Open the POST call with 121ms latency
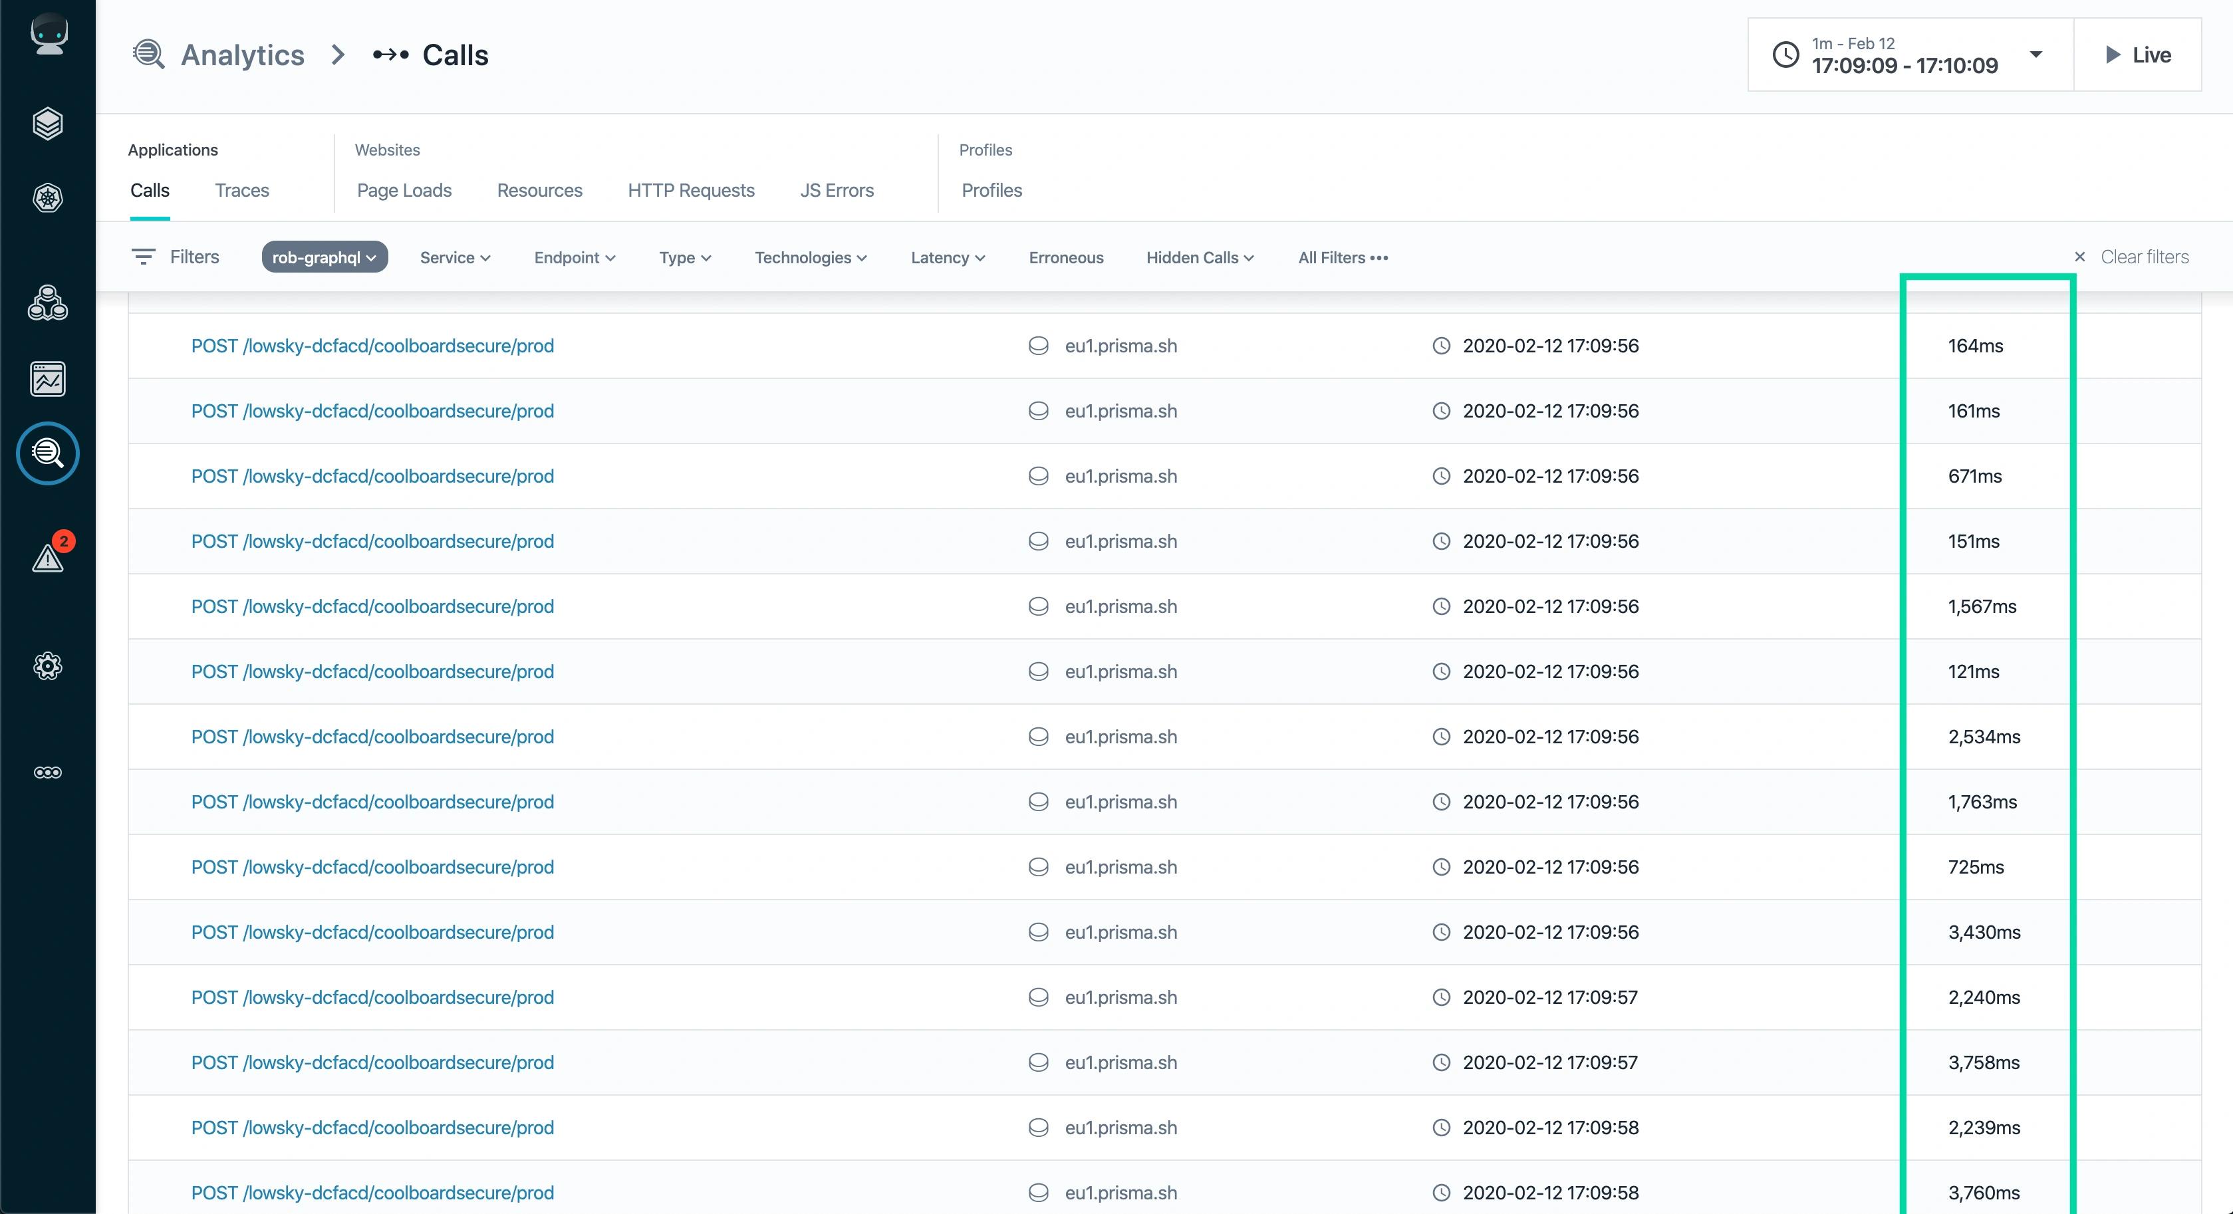This screenshot has height=1214, width=2233. point(372,671)
